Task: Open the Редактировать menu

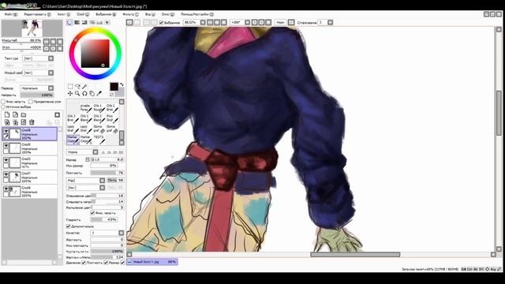Action: [x=37, y=14]
